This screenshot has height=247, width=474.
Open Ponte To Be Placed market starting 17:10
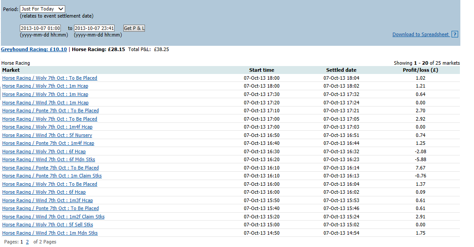[x=51, y=111]
